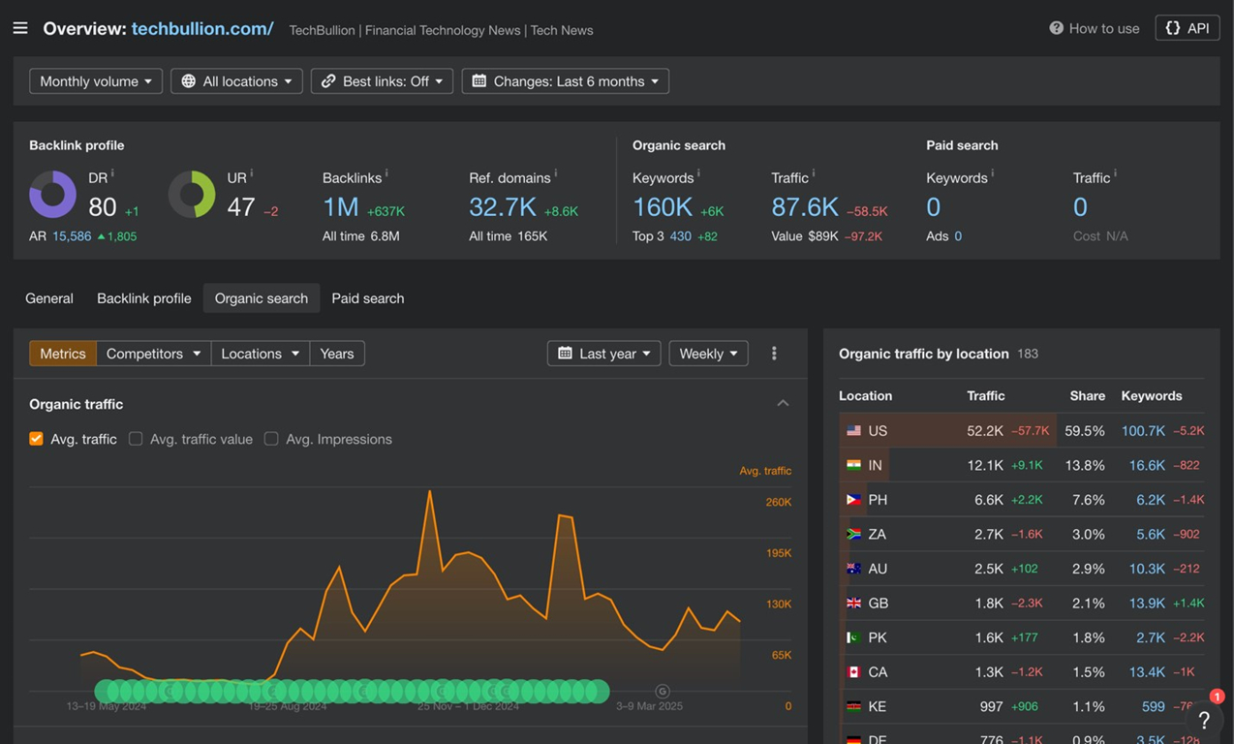Open the techbullion.com/ link
The height and width of the screenshot is (744, 1234).
point(202,29)
